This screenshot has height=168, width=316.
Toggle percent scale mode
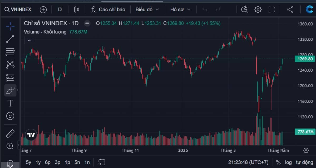pyautogui.click(x=278, y=162)
